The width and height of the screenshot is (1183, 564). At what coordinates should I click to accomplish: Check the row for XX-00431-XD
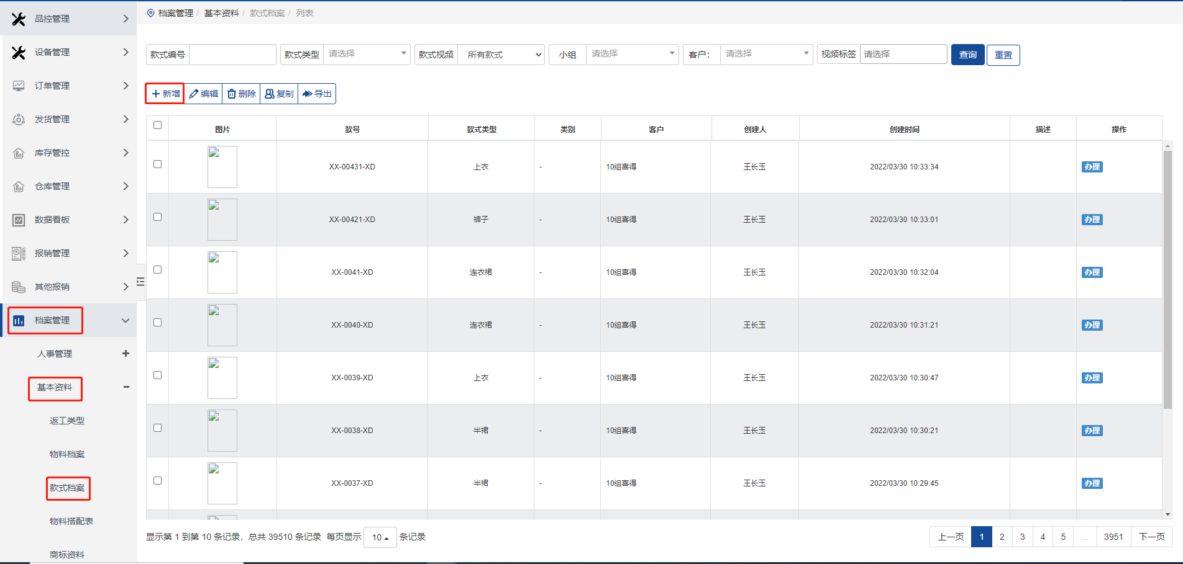pos(157,164)
